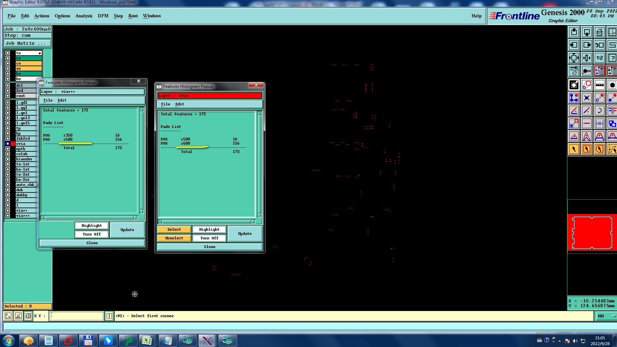The height and width of the screenshot is (347, 617).
Task: Select the plain arrow selection tool
Action: (x=574, y=149)
